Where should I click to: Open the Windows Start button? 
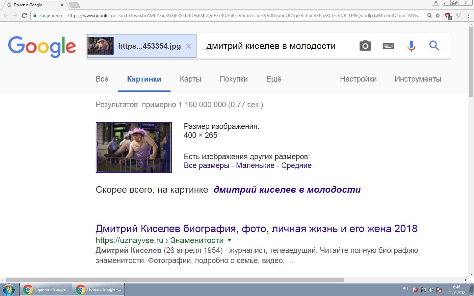[9, 290]
